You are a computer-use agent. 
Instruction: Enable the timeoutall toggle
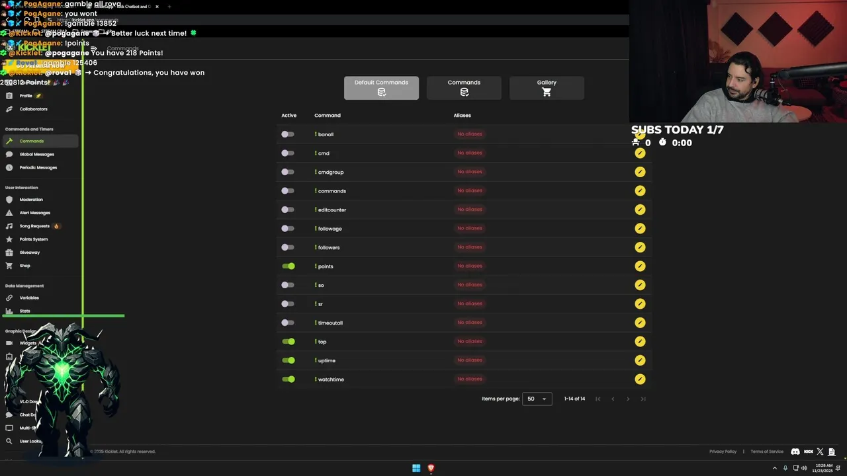[x=288, y=323]
